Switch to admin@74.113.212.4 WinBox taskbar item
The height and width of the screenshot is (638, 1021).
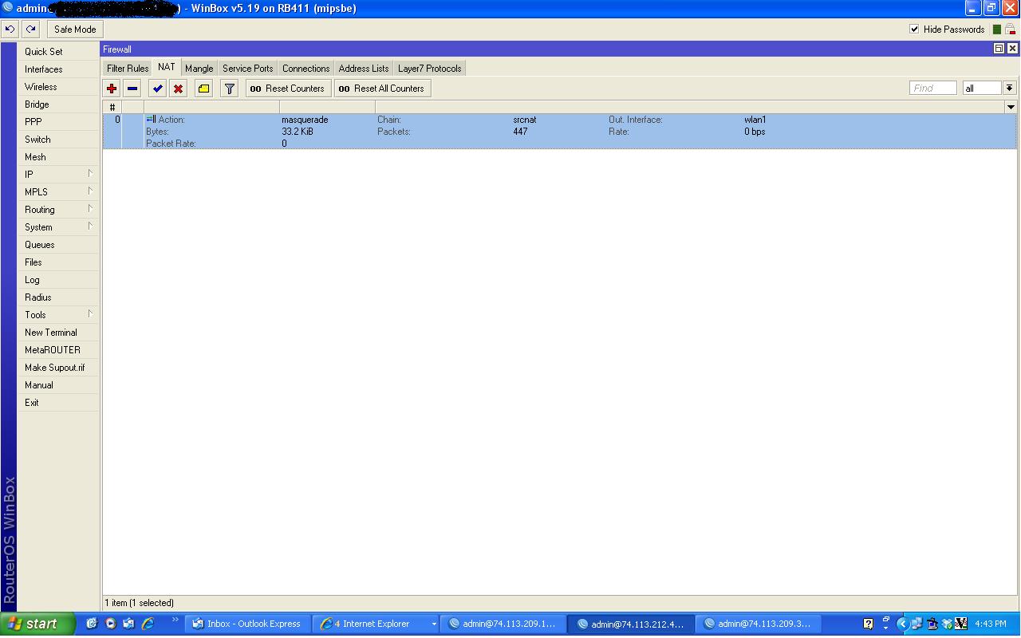[x=630, y=624]
